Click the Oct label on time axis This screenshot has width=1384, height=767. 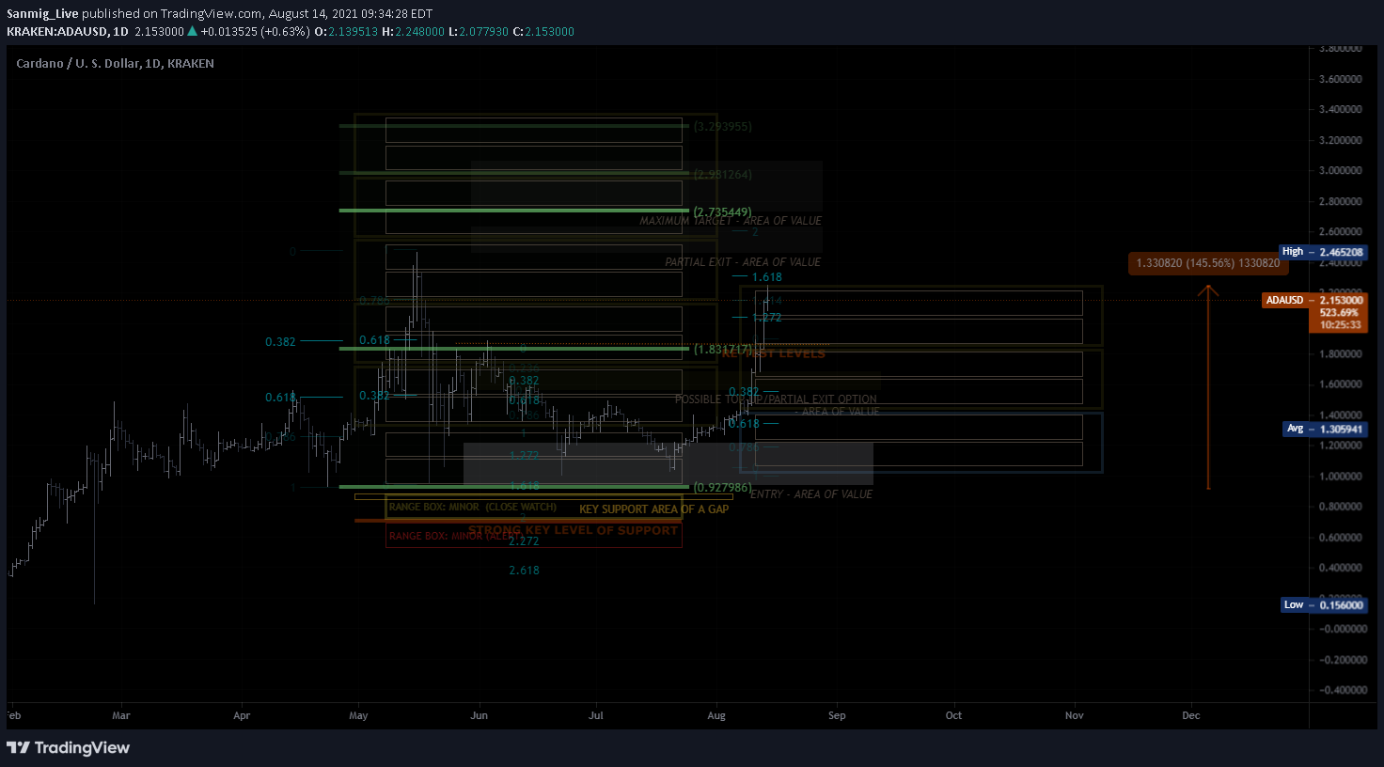953,715
